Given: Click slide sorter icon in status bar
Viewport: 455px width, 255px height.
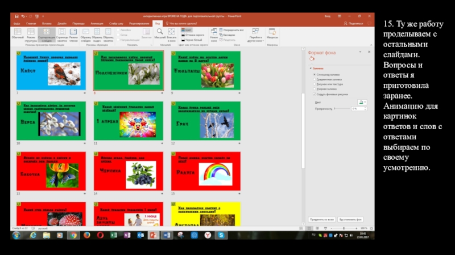Looking at the screenshot, I should [x=309, y=228].
